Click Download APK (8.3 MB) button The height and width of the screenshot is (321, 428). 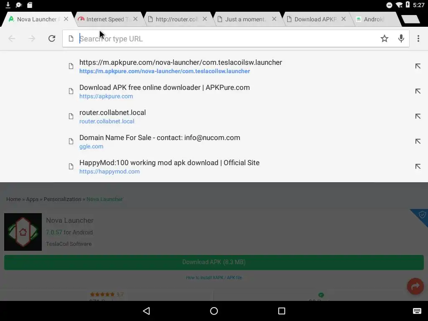pos(214,262)
